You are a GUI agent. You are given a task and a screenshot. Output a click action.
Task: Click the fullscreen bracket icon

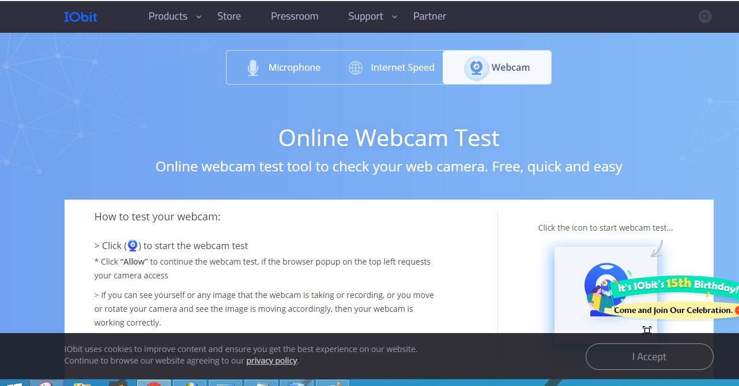click(647, 330)
